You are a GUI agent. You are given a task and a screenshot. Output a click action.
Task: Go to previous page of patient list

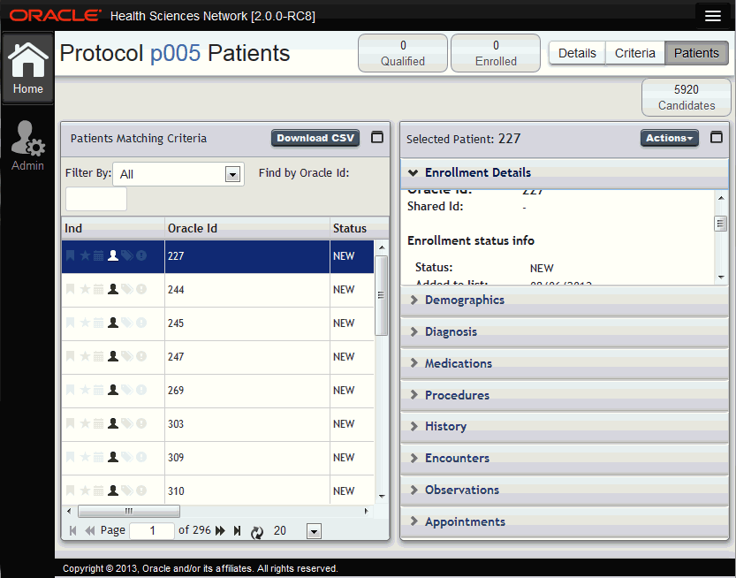pos(89,531)
